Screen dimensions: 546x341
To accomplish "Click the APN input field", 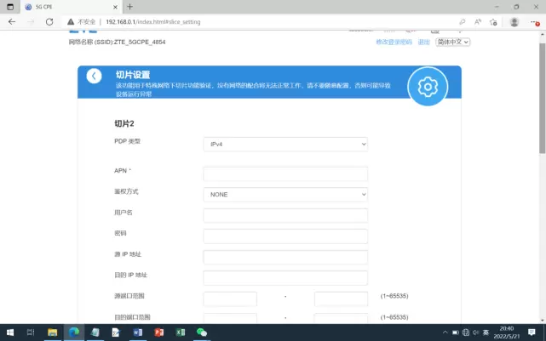I will [x=285, y=173].
